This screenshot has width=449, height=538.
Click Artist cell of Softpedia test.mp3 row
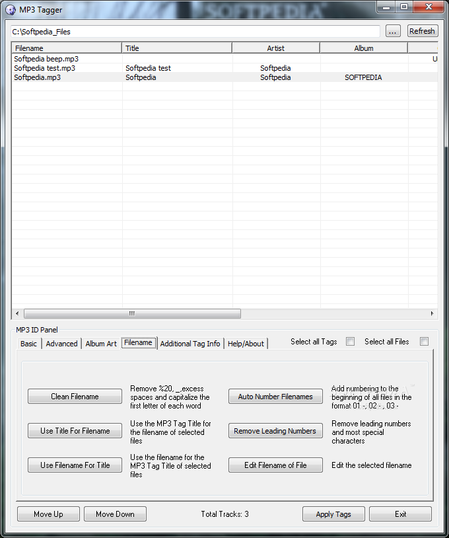275,68
